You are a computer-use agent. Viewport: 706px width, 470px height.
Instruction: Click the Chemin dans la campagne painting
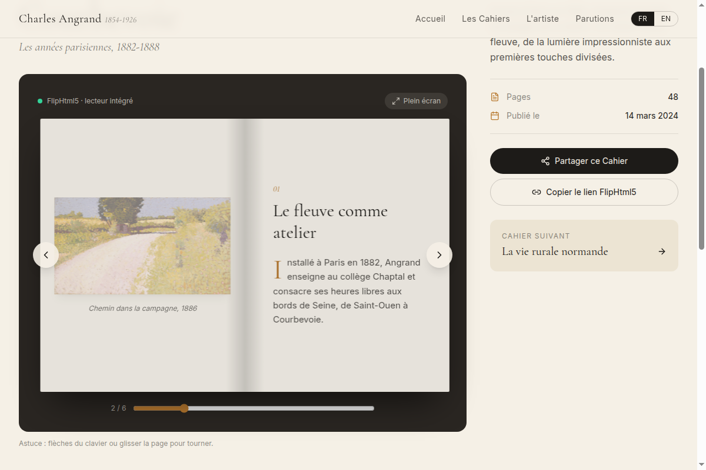coord(142,246)
